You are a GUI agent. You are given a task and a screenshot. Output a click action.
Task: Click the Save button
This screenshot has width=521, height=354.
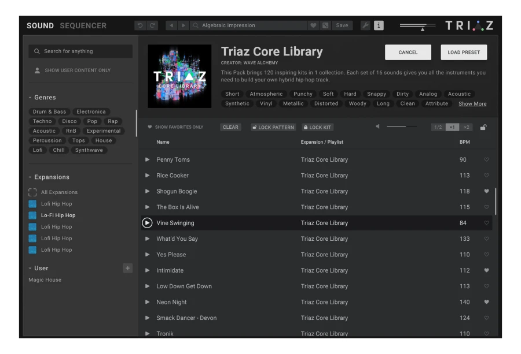(342, 25)
